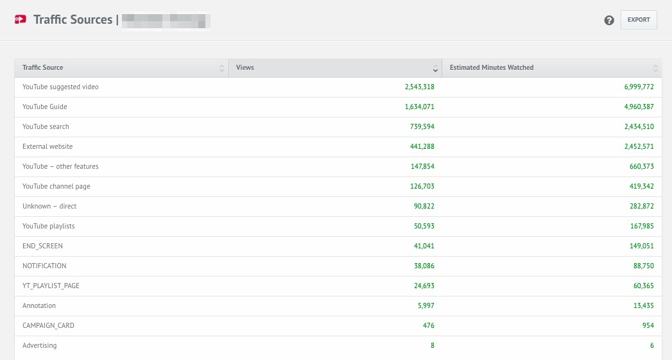Select the CAMPAIGN_CARD row
Screen dimensions: 672x360
click(x=338, y=326)
